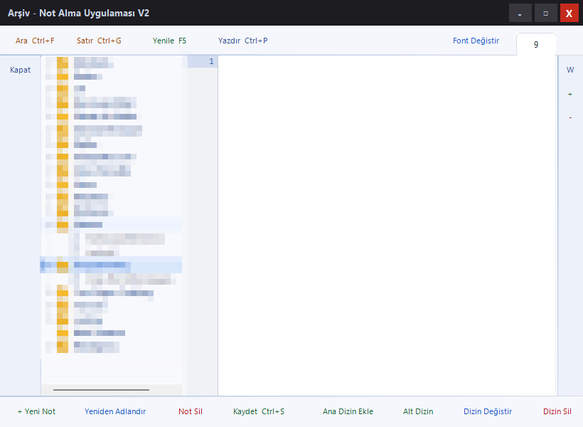This screenshot has width=583, height=427.
Task: Create a note with + Yeni Not
Action: coord(36,411)
